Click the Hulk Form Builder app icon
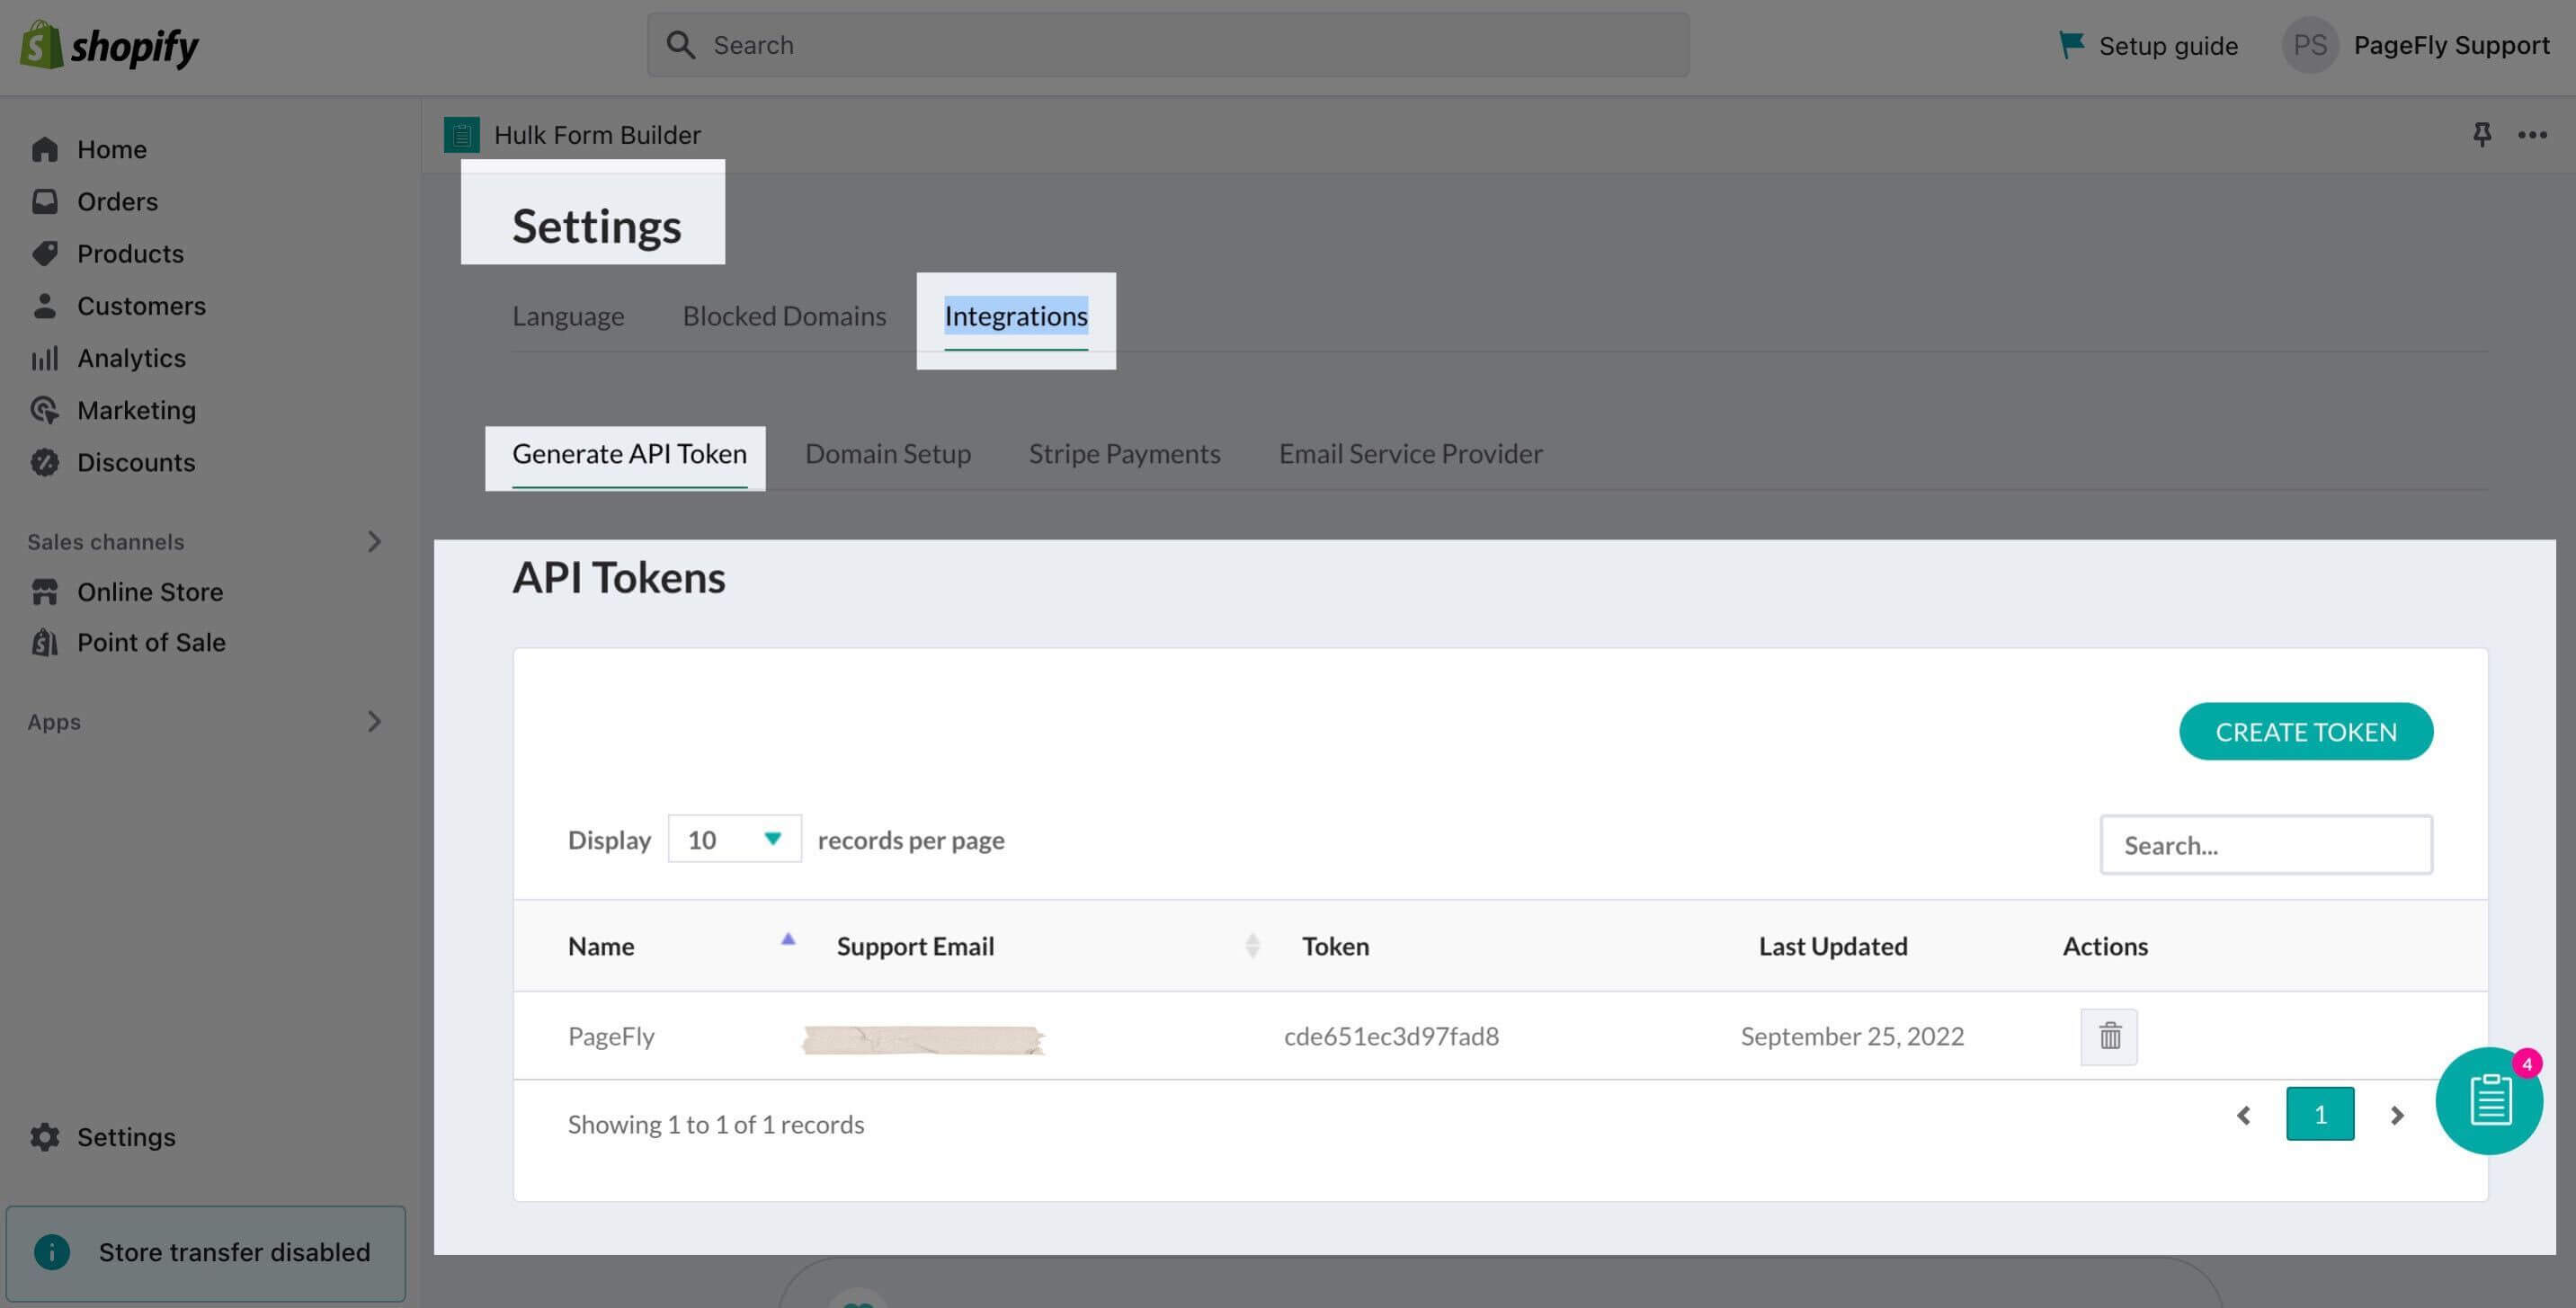The height and width of the screenshot is (1308, 2576). click(x=461, y=134)
